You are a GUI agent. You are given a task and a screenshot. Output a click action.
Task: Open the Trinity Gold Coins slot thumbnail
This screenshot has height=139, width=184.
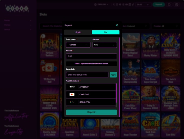point(50,98)
